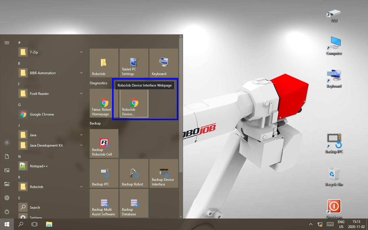Expand the Start menu hamburger button
Image resolution: width=368 pixels, height=230 pixels.
[7, 43]
